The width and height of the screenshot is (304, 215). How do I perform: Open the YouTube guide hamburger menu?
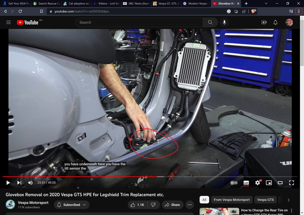click(x=9, y=22)
